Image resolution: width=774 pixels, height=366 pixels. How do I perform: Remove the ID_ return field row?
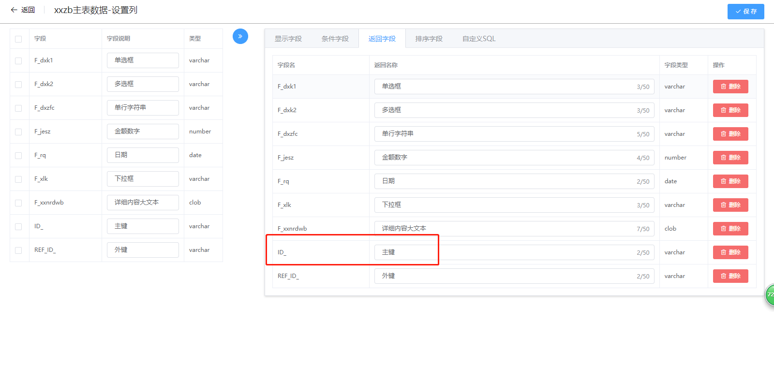(x=730, y=252)
